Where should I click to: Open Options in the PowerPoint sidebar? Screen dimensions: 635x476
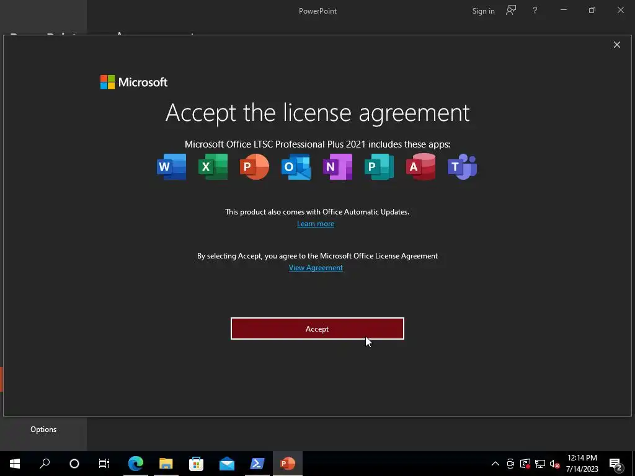click(x=43, y=430)
